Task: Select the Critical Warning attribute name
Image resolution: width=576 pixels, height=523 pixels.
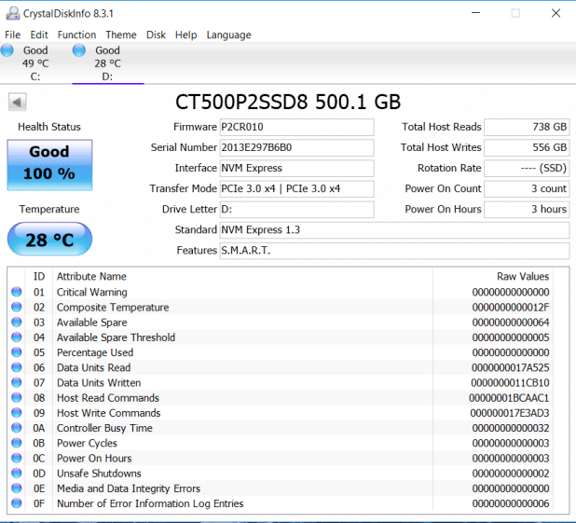Action: coord(92,292)
